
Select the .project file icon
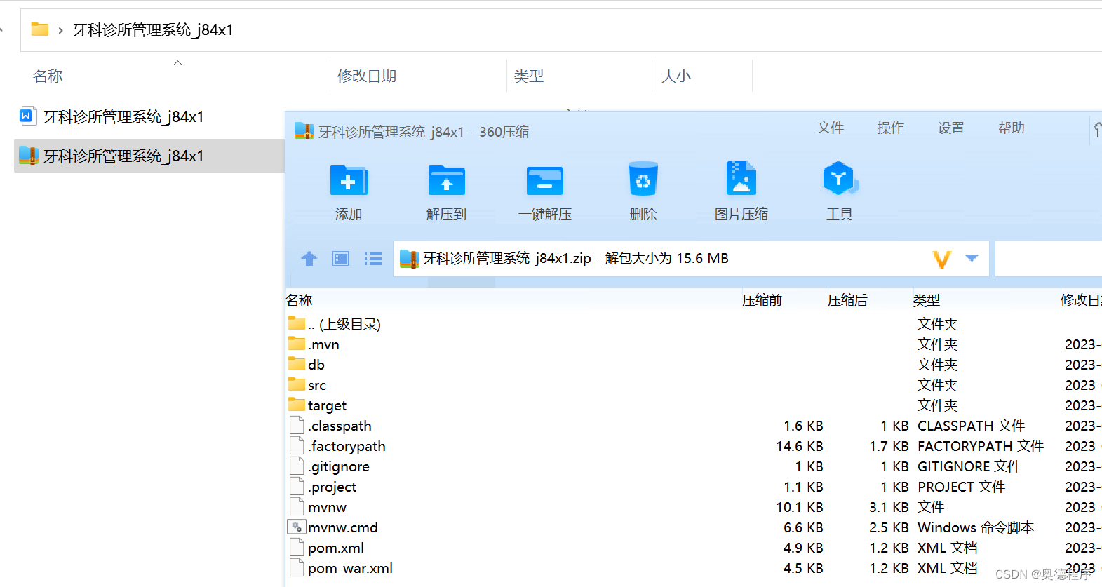click(297, 486)
